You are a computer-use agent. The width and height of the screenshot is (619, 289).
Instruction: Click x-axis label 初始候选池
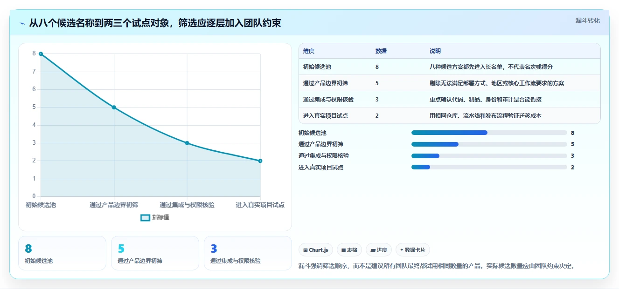click(x=41, y=205)
